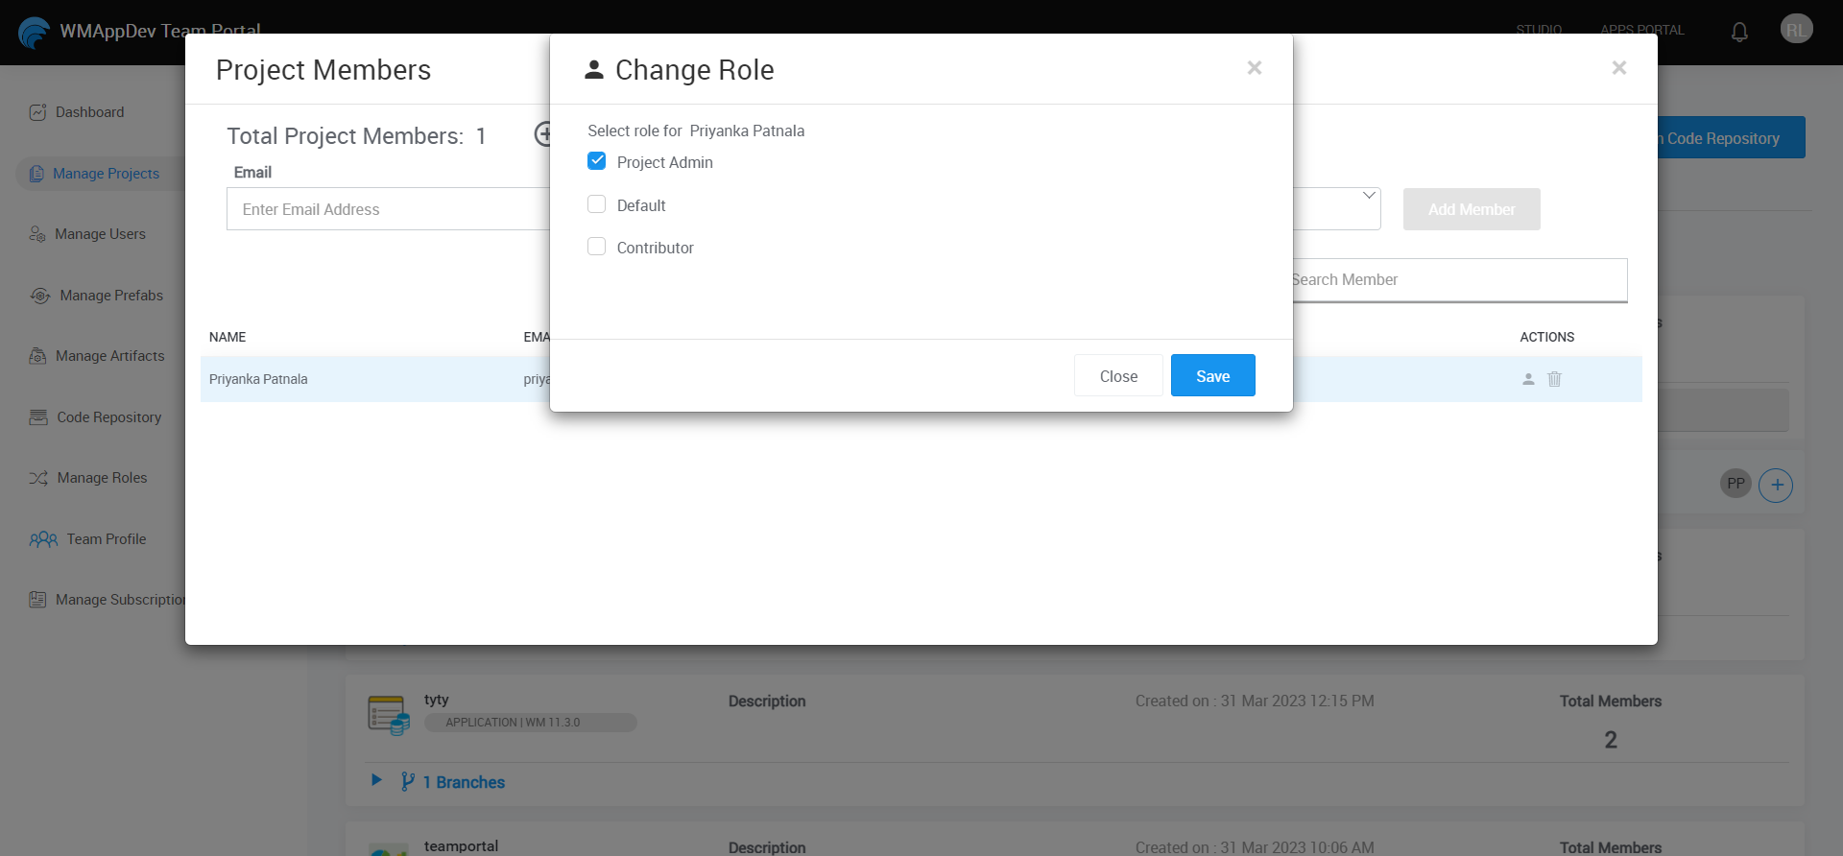
Task: Dismiss Change Role dialog with X
Action: (x=1254, y=68)
